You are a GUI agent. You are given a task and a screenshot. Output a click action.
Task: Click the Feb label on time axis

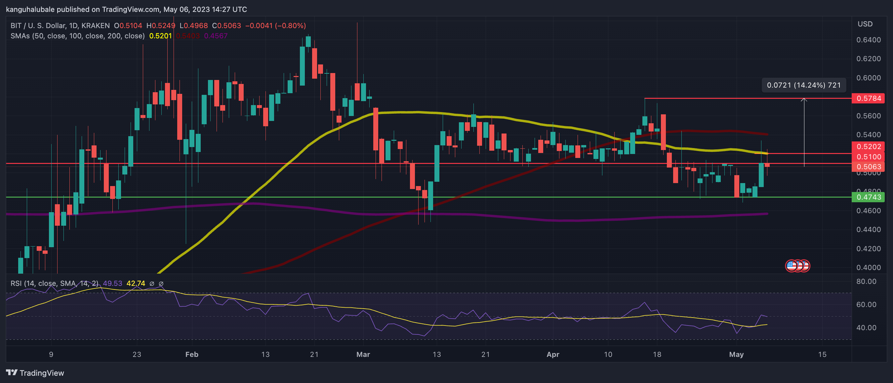point(192,354)
